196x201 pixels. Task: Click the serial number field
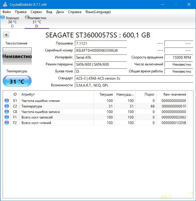[x=101, y=50]
